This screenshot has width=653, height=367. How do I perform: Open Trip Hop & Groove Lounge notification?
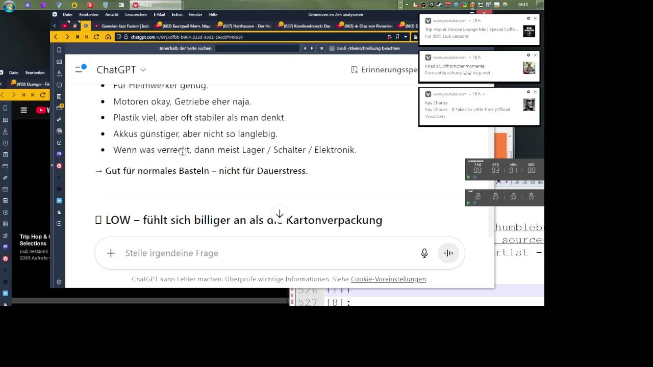479,29
